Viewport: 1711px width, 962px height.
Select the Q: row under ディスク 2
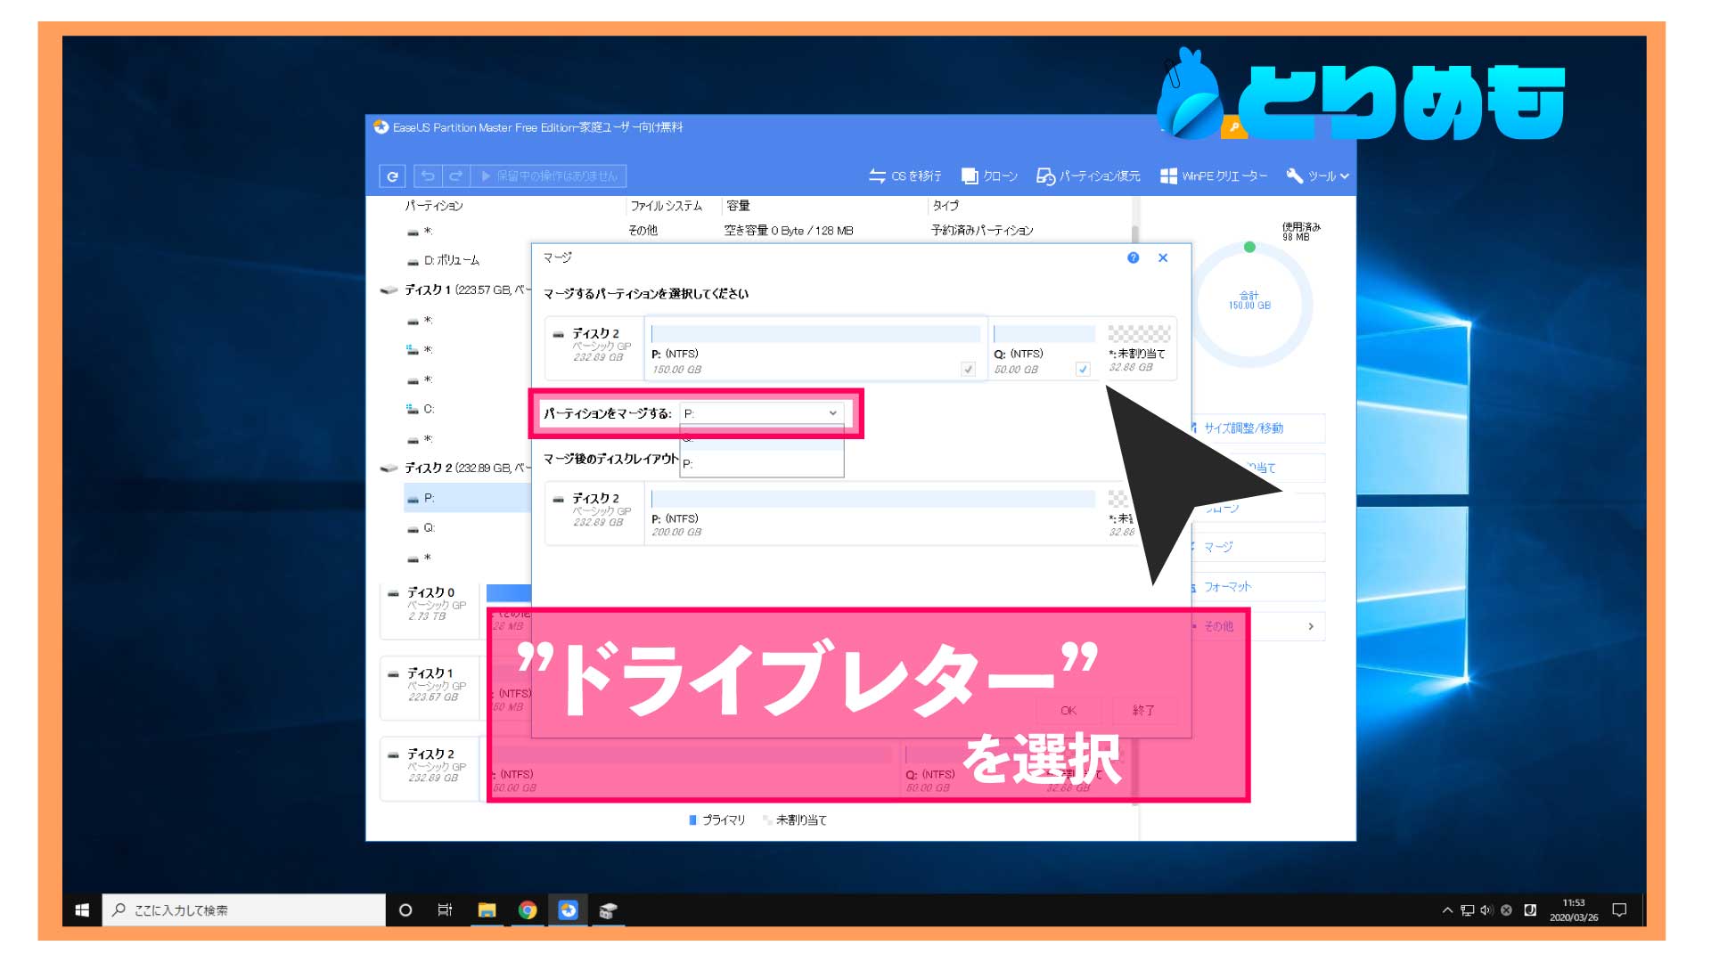coord(467,528)
